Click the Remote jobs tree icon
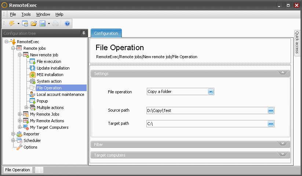Screen dimensions: 302x176 pyautogui.click(x=19, y=48)
